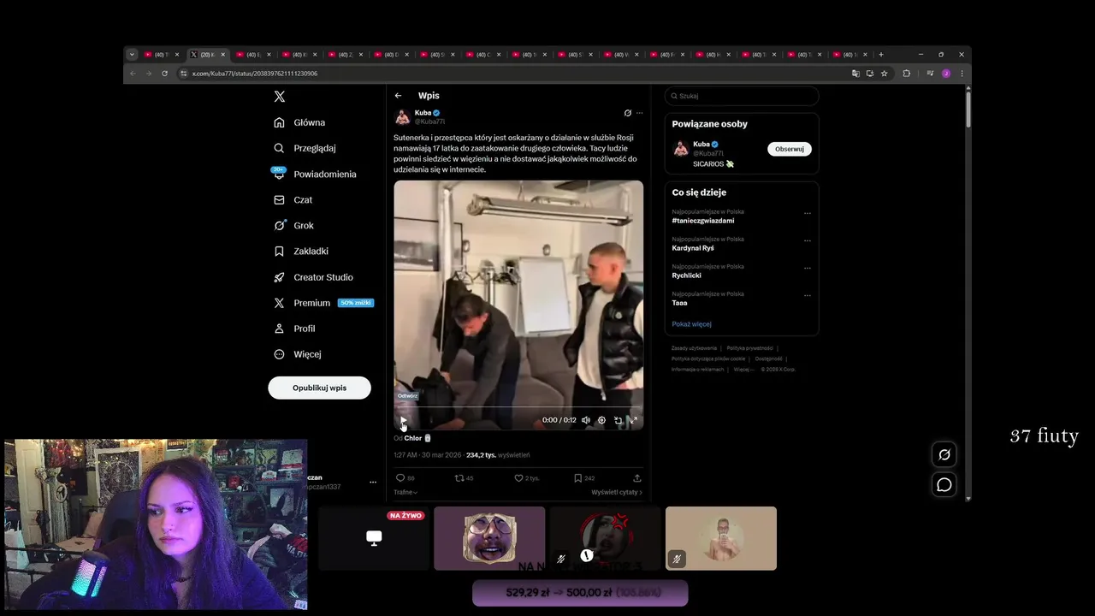The height and width of the screenshot is (616, 1095).
Task: Click browser reload button
Action: click(164, 74)
